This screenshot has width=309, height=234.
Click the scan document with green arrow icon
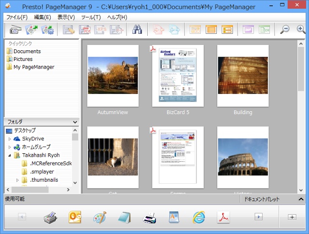click(x=31, y=29)
